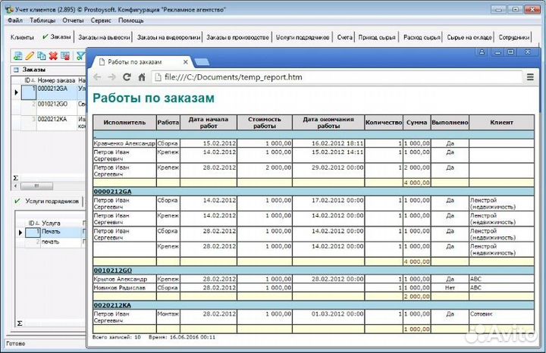Open the browser hamburger menu
This screenshot has width=546, height=353.
tap(530, 77)
